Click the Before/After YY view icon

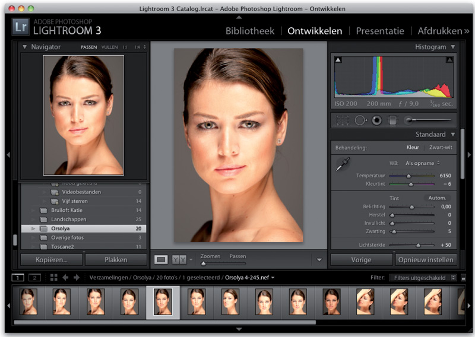click(178, 259)
